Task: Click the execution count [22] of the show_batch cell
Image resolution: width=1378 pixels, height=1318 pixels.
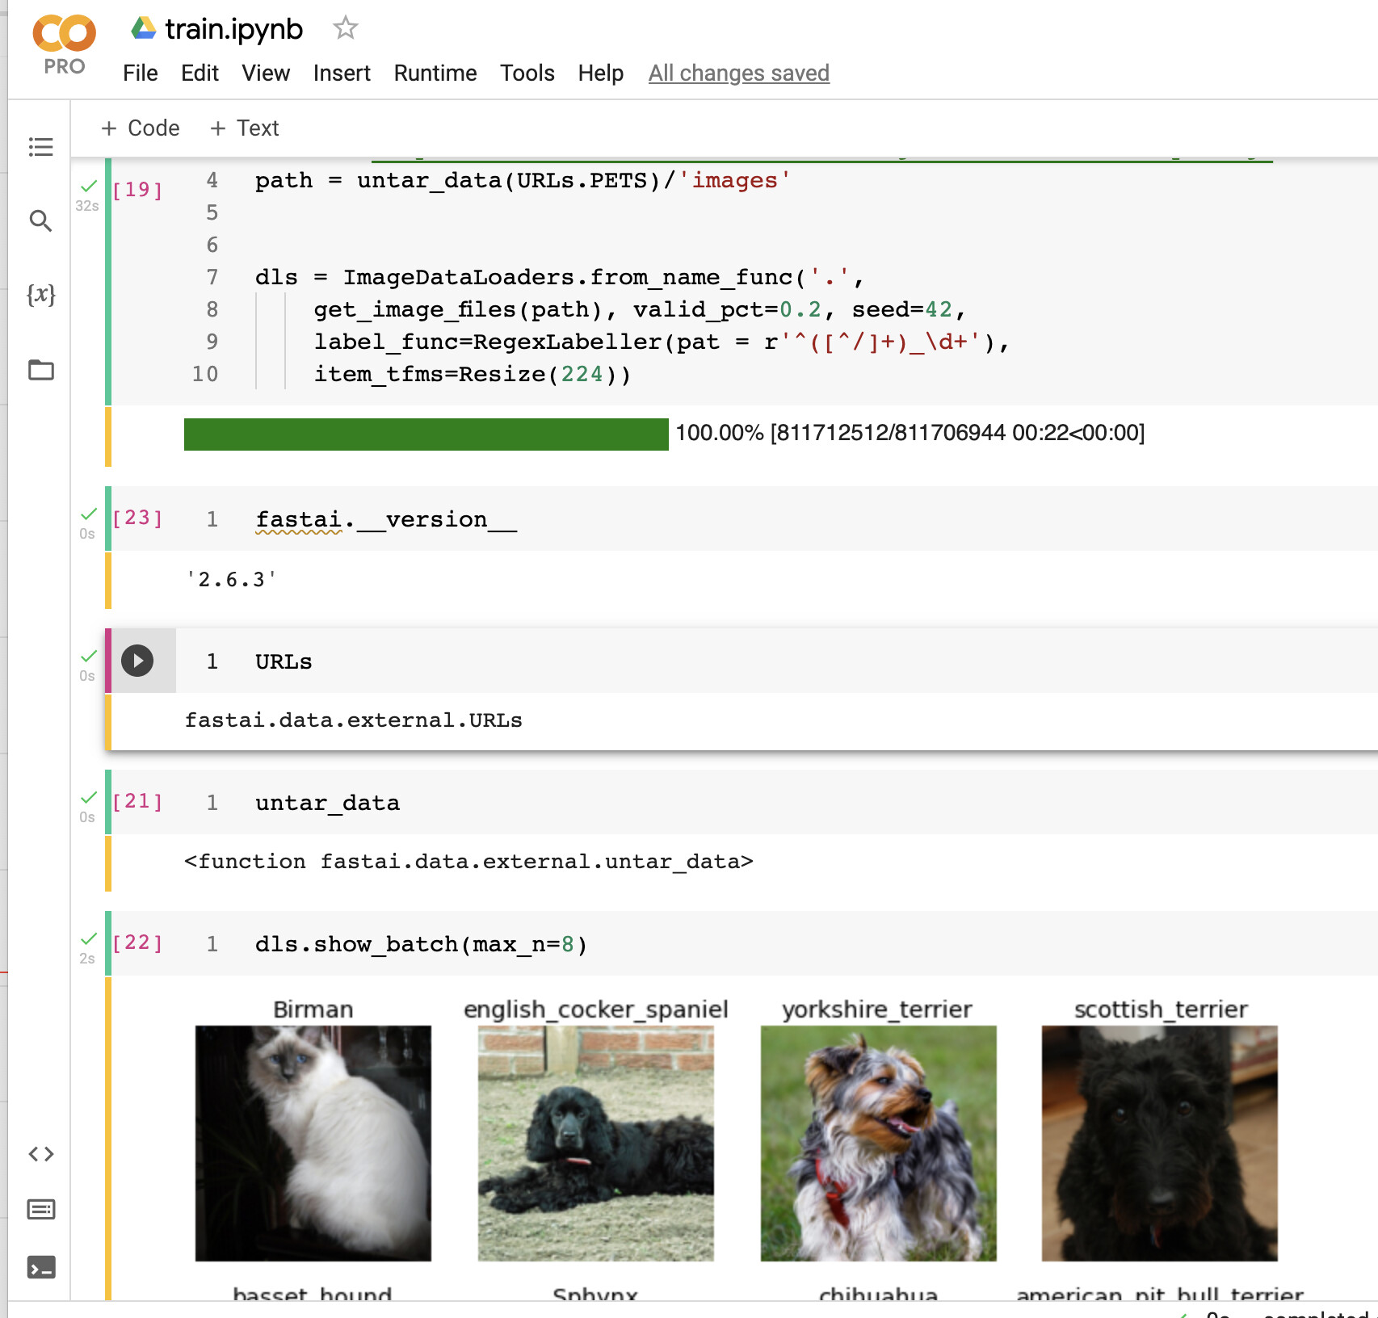Action: click(x=137, y=942)
